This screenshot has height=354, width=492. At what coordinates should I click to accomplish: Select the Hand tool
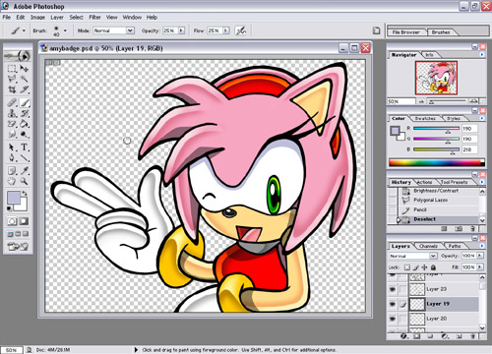pos(12,181)
